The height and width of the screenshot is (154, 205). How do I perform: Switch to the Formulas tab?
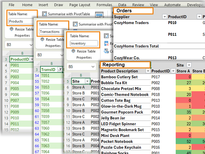click(x=104, y=5)
